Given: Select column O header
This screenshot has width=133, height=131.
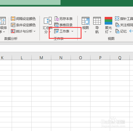Looking at the screenshot, I should tap(80, 58).
